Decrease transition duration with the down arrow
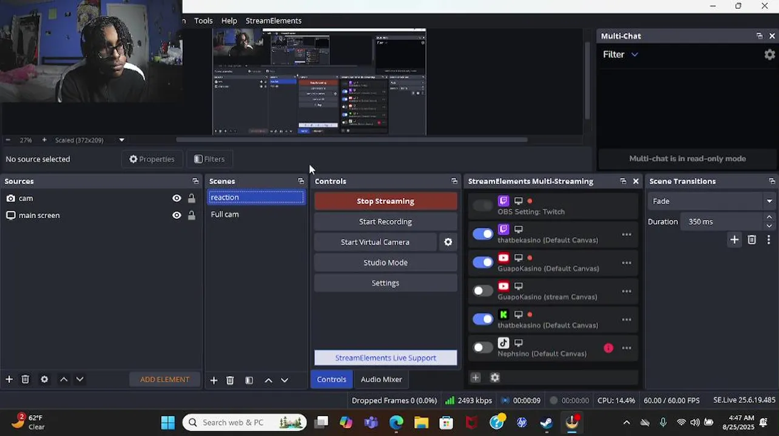This screenshot has width=779, height=436. (769, 226)
